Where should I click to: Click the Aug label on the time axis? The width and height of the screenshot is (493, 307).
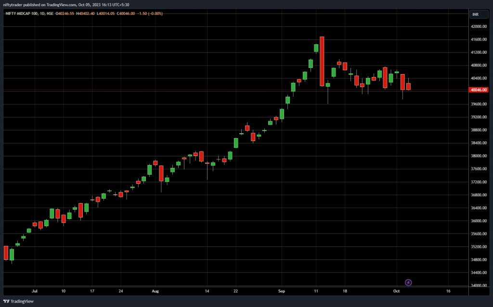(x=156, y=291)
